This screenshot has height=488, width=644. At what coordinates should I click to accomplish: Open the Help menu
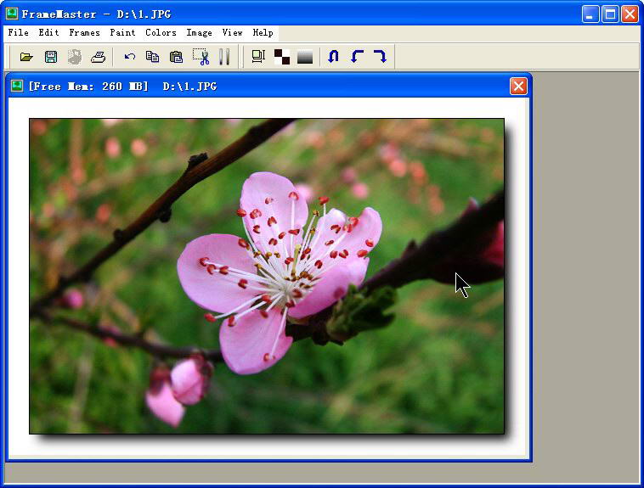pyautogui.click(x=263, y=33)
